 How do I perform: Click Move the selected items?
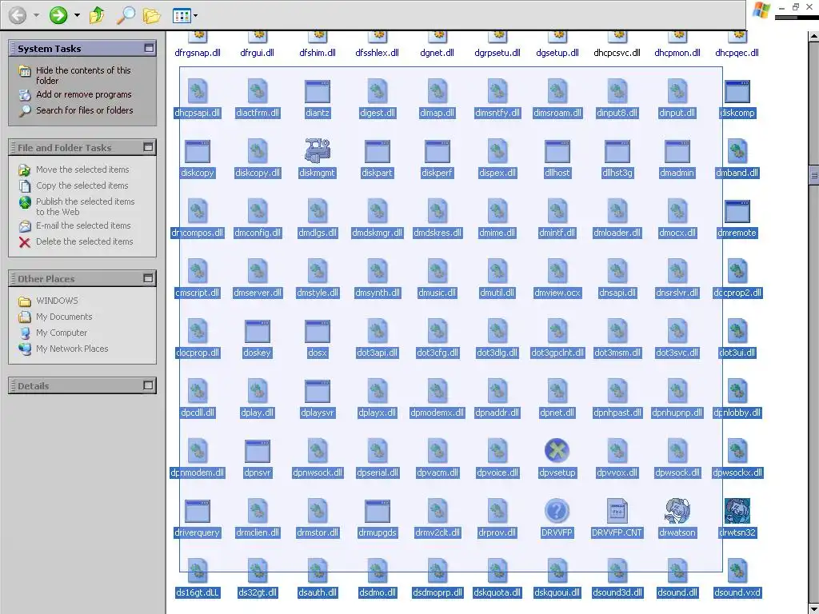(x=82, y=169)
